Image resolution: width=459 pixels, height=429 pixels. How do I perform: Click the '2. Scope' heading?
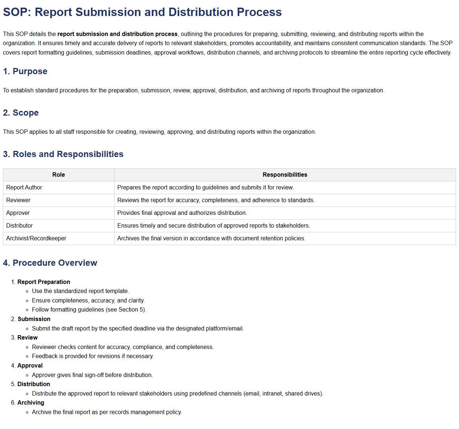[x=21, y=113]
